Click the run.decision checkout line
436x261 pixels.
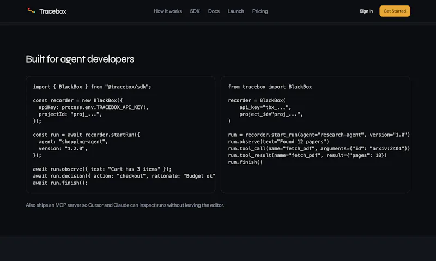(124, 176)
